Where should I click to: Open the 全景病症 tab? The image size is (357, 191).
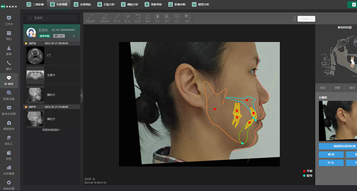82,4
